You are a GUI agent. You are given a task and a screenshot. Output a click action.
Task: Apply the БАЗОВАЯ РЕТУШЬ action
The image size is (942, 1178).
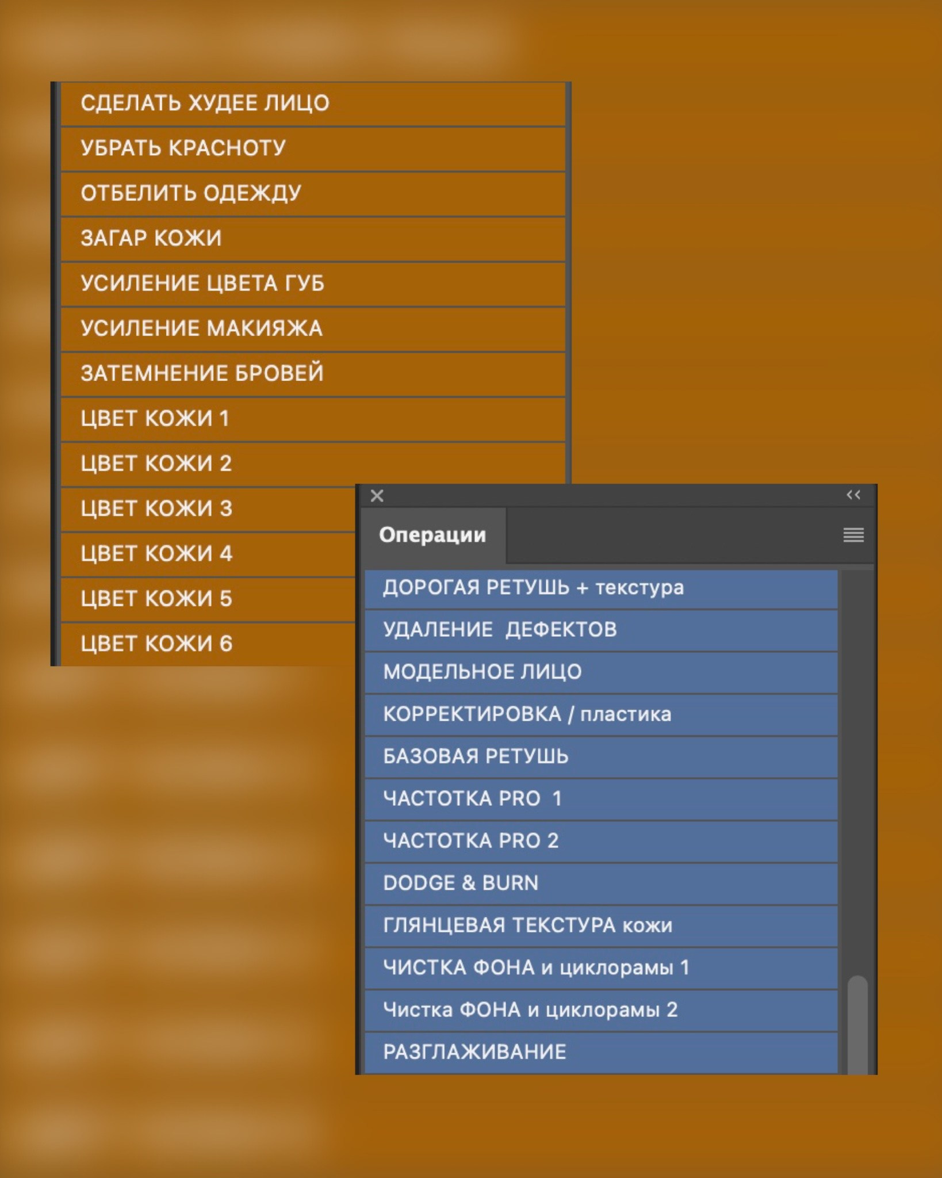600,757
